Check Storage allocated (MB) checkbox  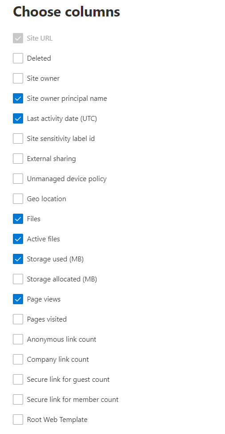[x=18, y=279]
